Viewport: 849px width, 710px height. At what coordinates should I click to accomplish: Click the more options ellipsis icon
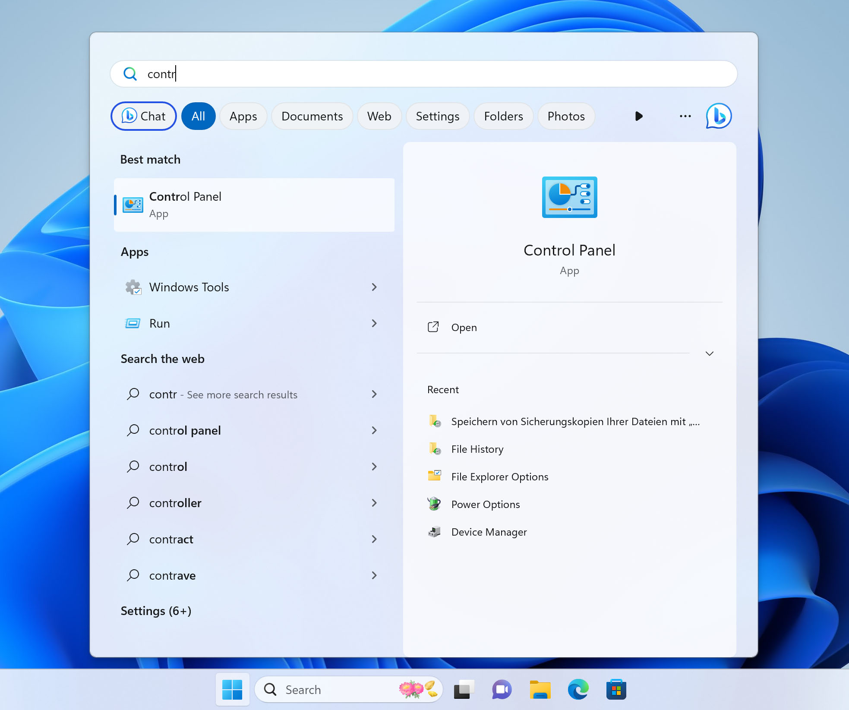[x=685, y=116]
